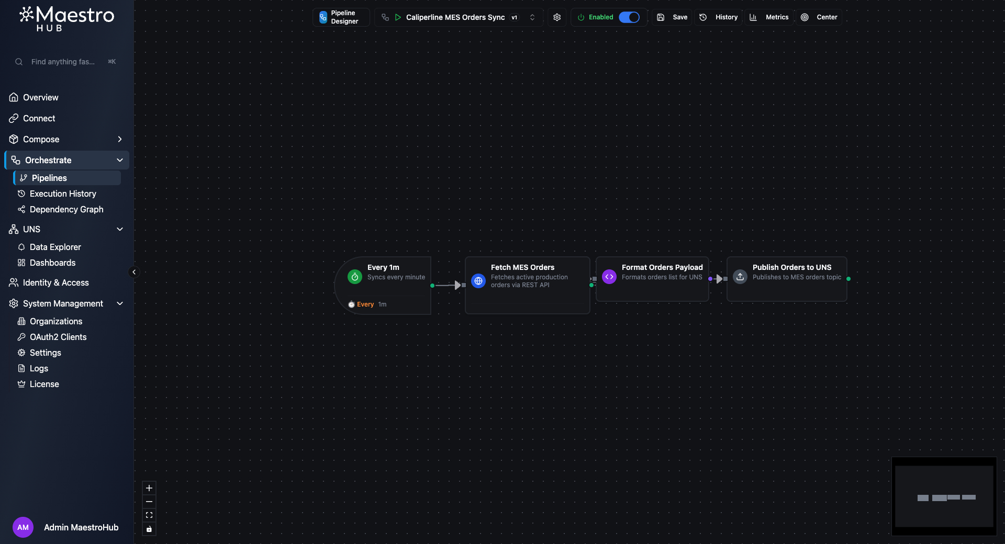This screenshot has width=1005, height=544.
Task: Click the globe icon on Fetch MES Orders
Action: 478,281
